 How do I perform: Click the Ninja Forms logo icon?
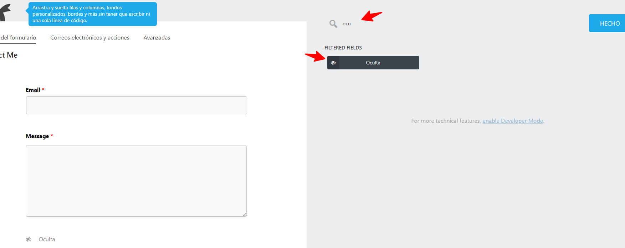coord(5,12)
